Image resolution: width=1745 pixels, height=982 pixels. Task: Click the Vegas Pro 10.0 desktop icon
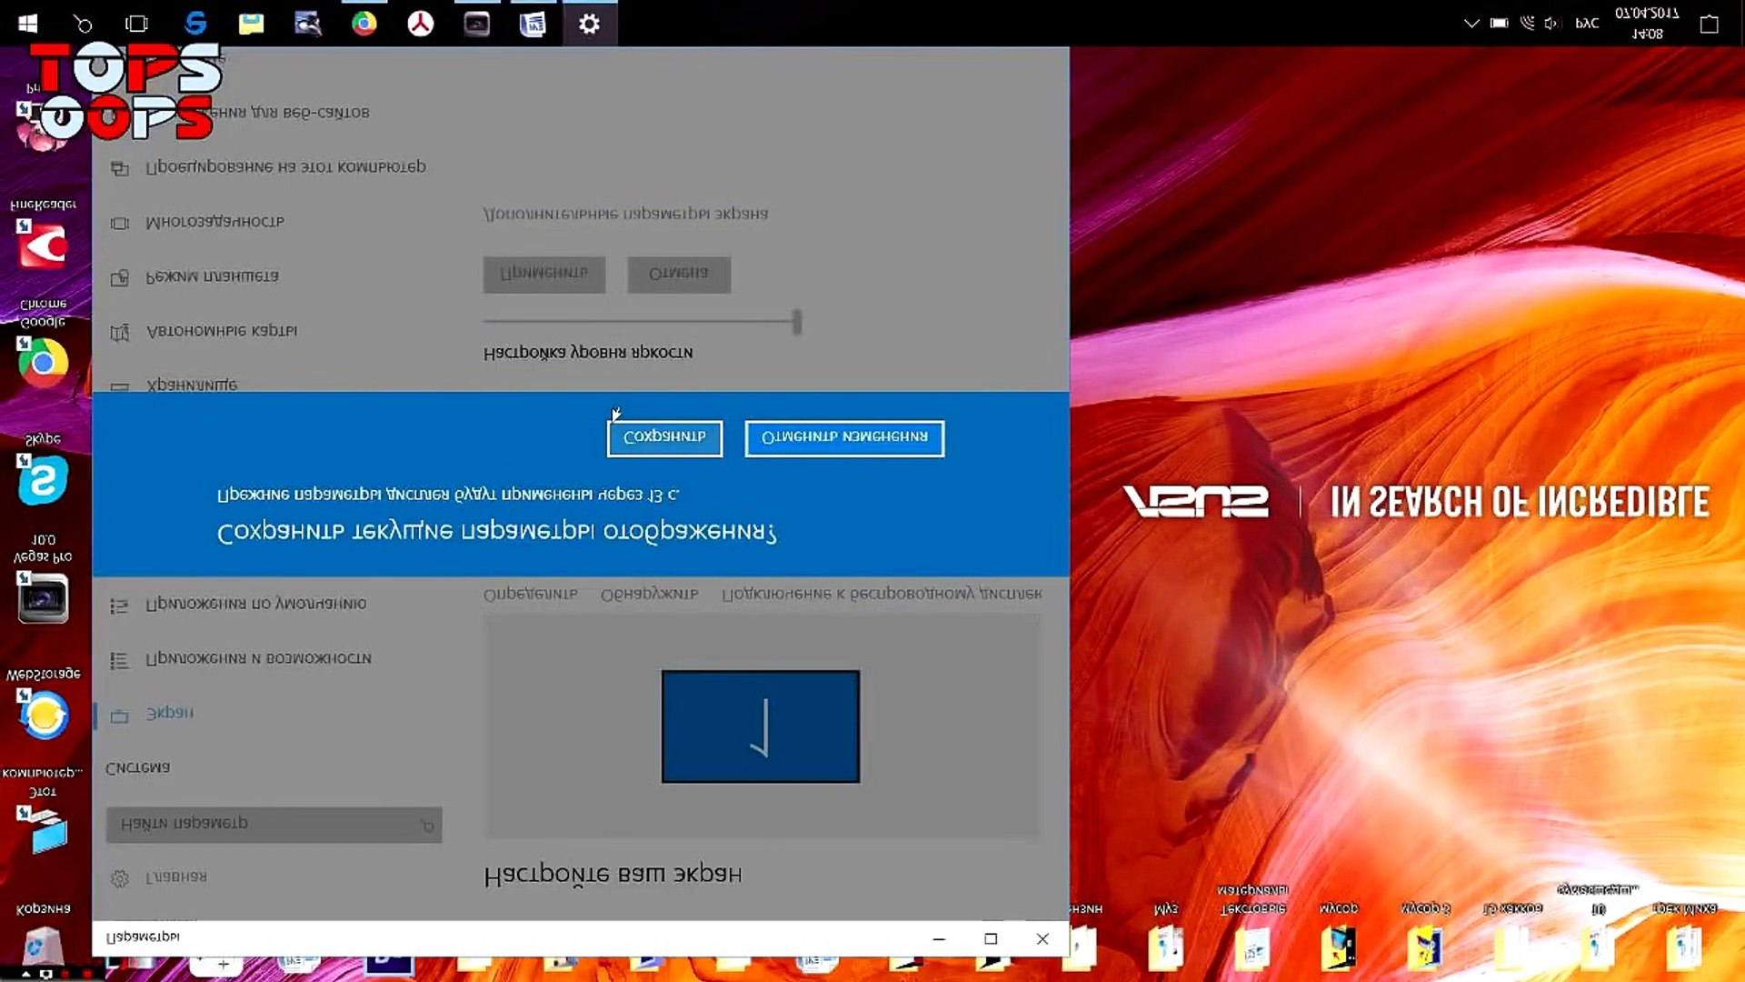(x=43, y=598)
